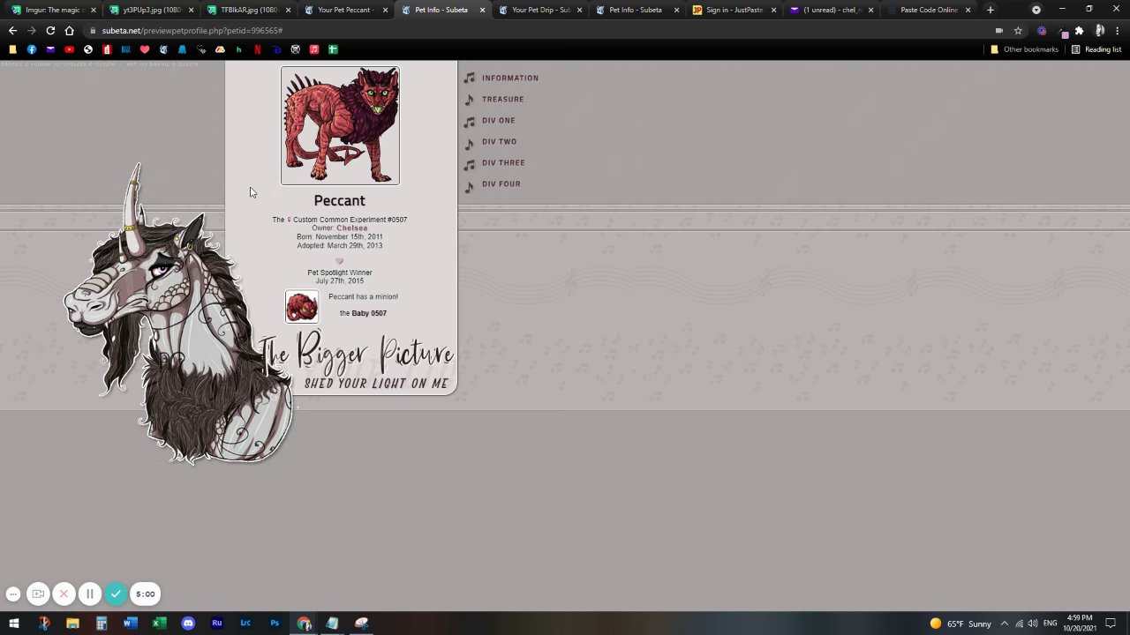Viewport: 1130px width, 635px height.
Task: Finish recording with the teal checkmark
Action: click(116, 594)
